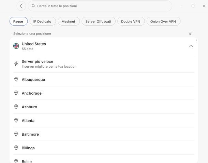
Task: Switch to Double VPN tab
Action: point(131,21)
